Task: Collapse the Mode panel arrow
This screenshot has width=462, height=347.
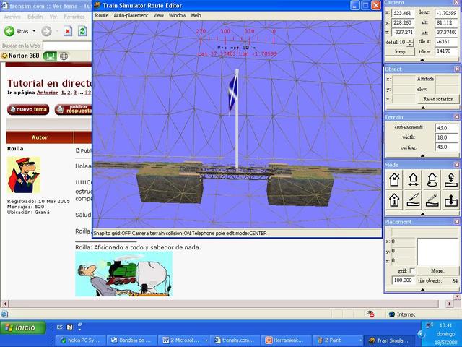Action: pyautogui.click(x=423, y=213)
